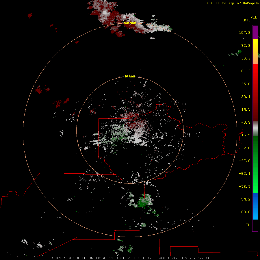This screenshot has width=260, height=260.
Task: Click the 76.7 legend value
Action: pos(246,58)
